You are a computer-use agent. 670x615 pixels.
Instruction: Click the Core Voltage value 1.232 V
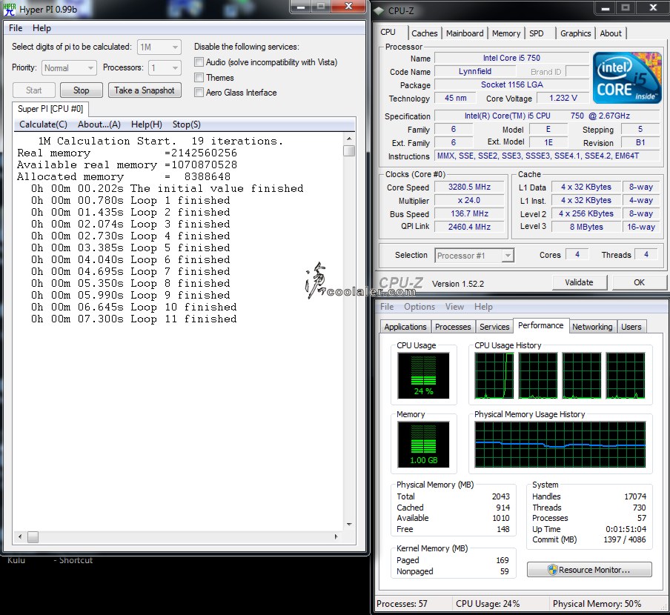563,98
